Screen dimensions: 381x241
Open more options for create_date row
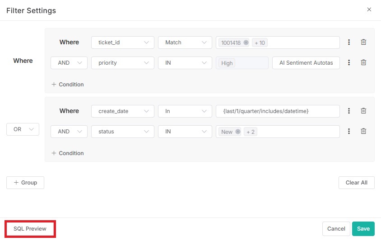tap(349, 111)
